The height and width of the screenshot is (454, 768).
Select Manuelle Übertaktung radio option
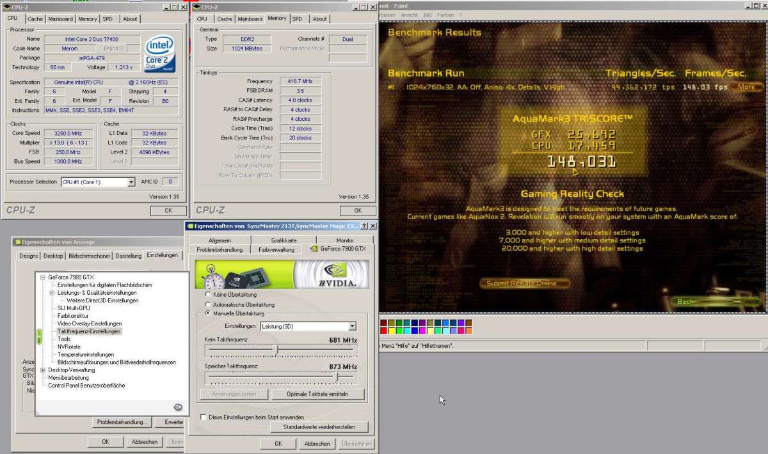pos(207,313)
